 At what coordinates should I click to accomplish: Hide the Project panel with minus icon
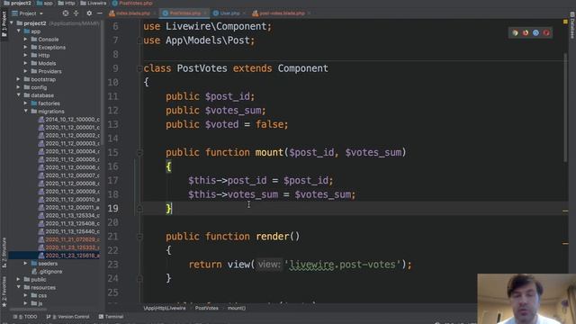click(x=100, y=13)
